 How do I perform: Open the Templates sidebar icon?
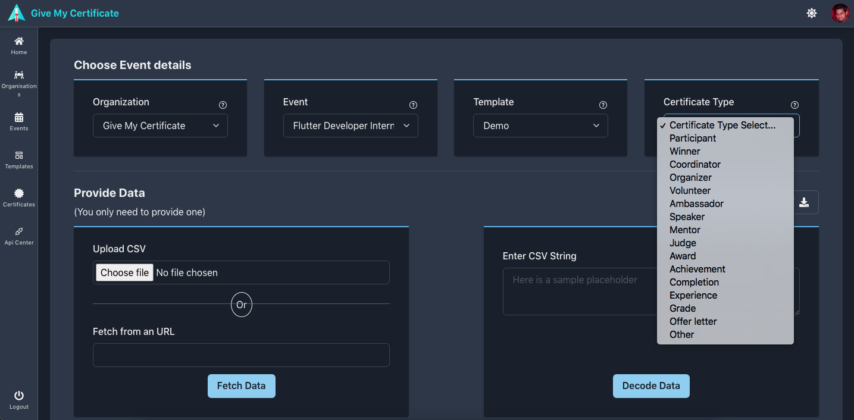pyautogui.click(x=19, y=155)
